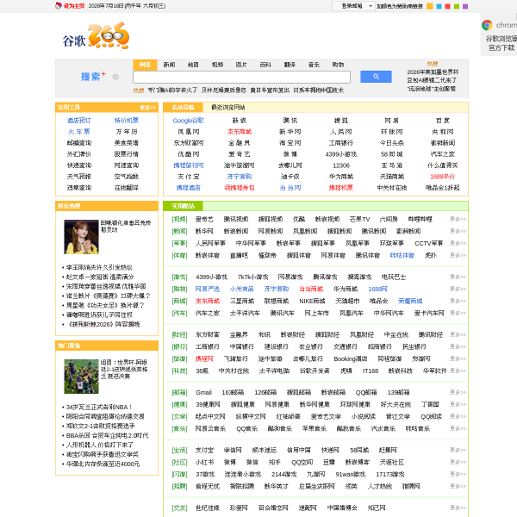Viewport: 517px width, 517px height.
Task: Click into the main search input box
Action: click(x=241, y=77)
